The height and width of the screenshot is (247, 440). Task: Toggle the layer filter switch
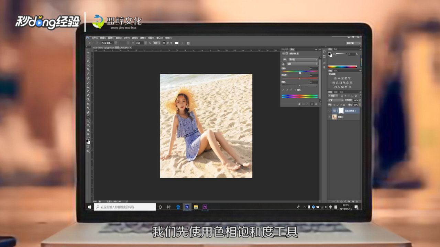[361, 96]
